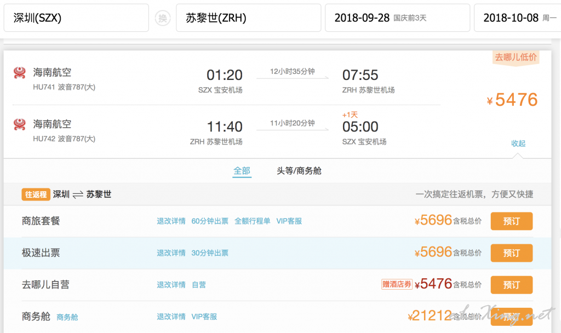This screenshot has height=333, width=561.
Task: Open departure date field 2018-09-28
Action: [x=397, y=18]
